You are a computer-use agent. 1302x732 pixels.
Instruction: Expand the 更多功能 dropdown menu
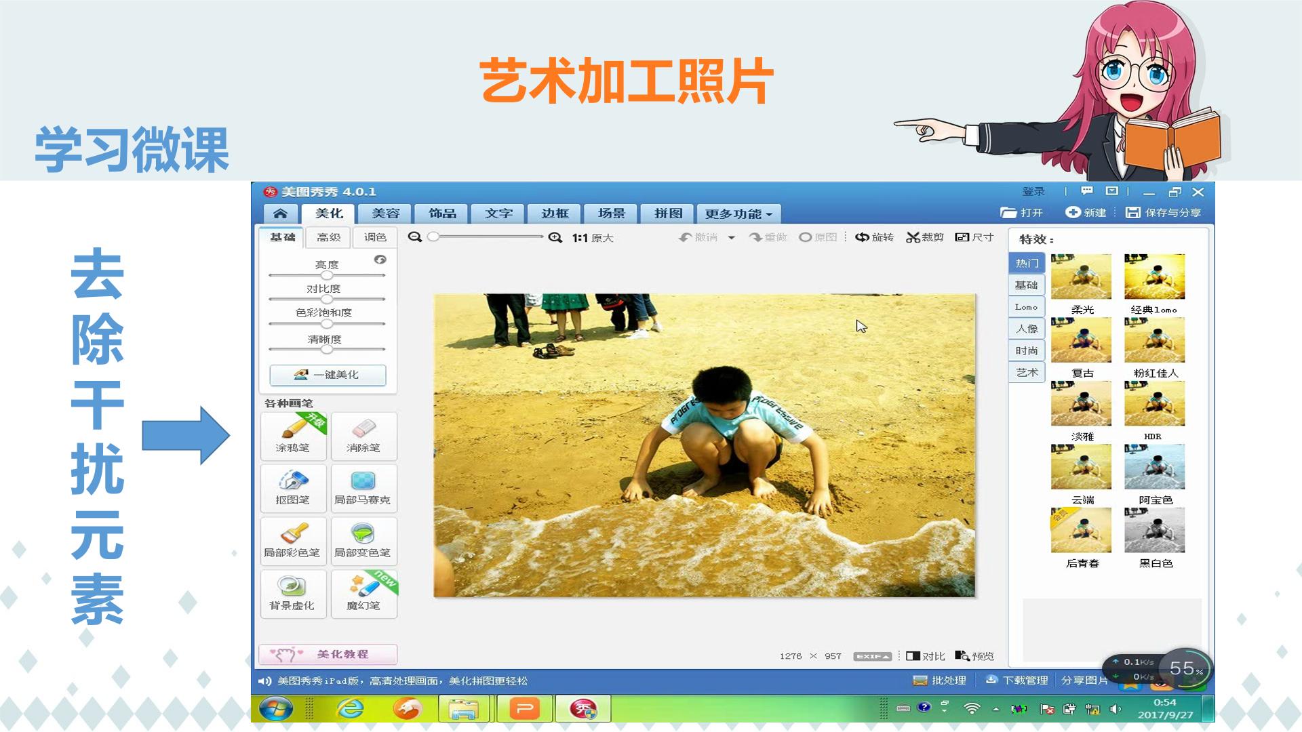tap(738, 213)
